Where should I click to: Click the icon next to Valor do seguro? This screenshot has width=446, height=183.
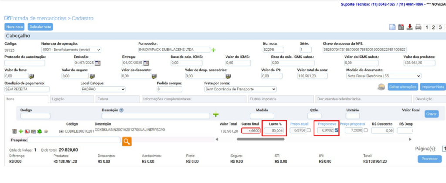pos(92,76)
